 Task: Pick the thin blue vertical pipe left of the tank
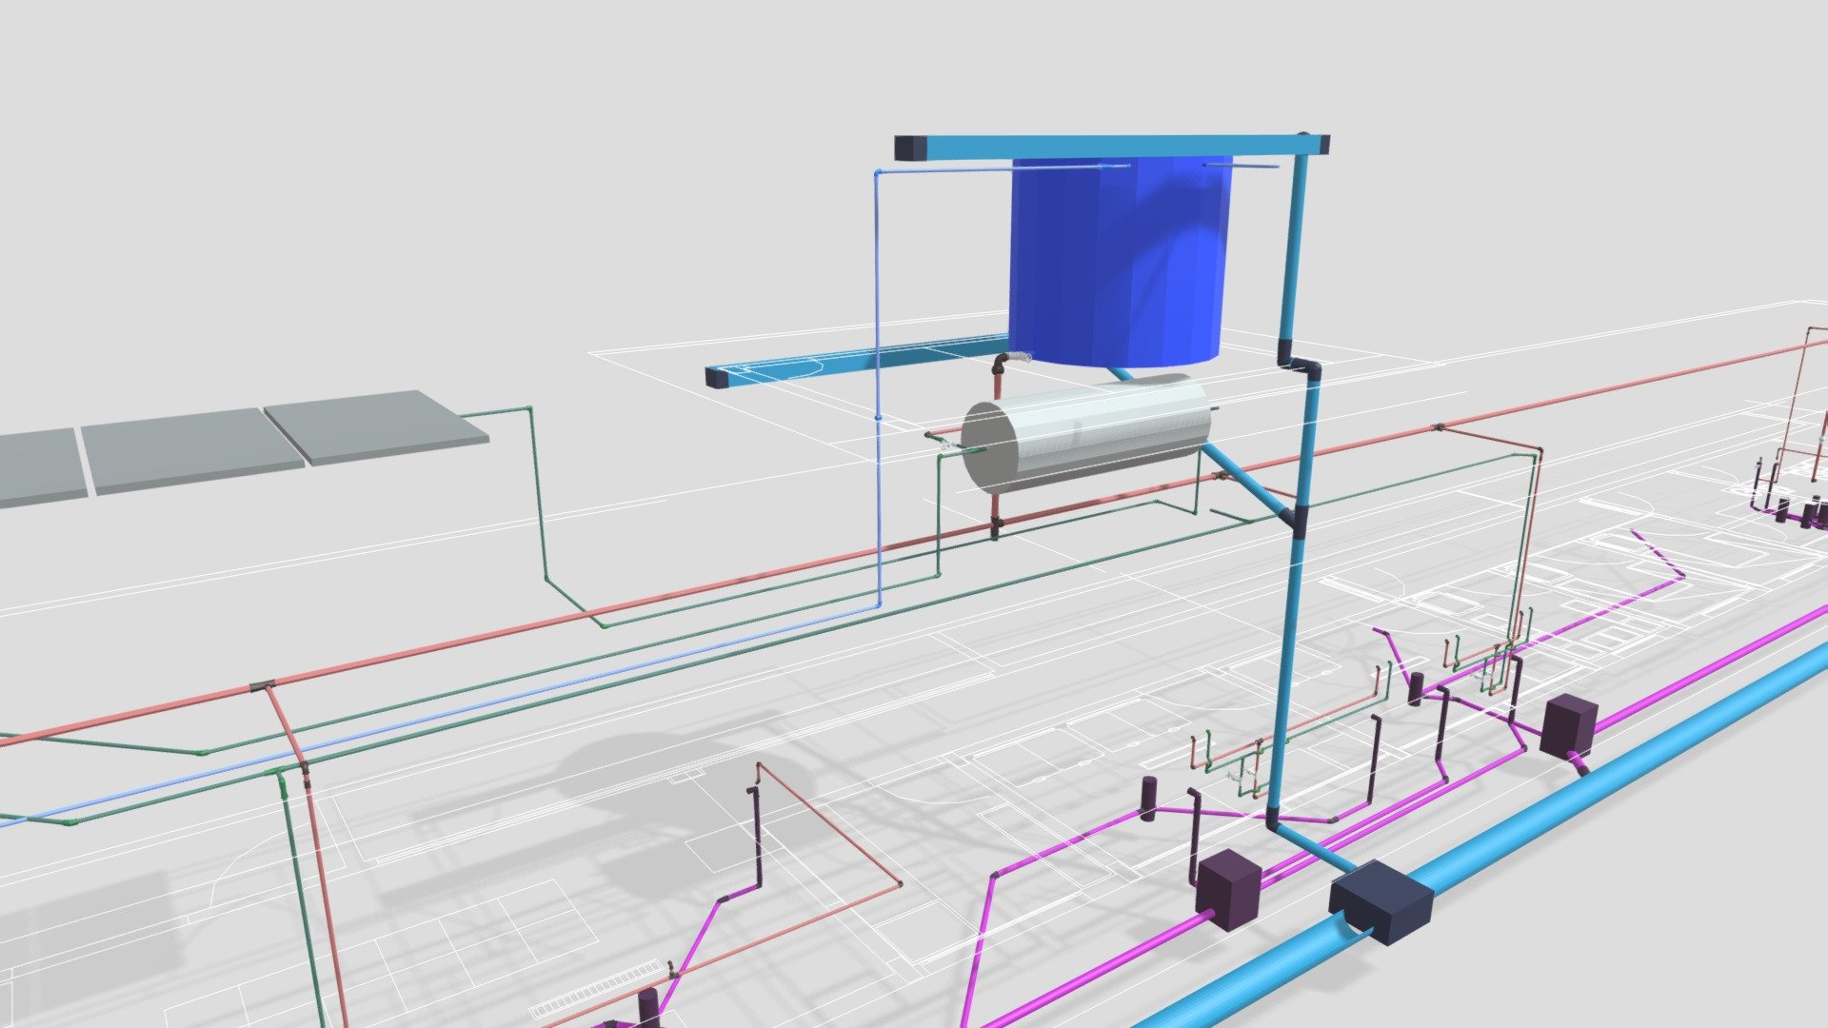coord(877,388)
